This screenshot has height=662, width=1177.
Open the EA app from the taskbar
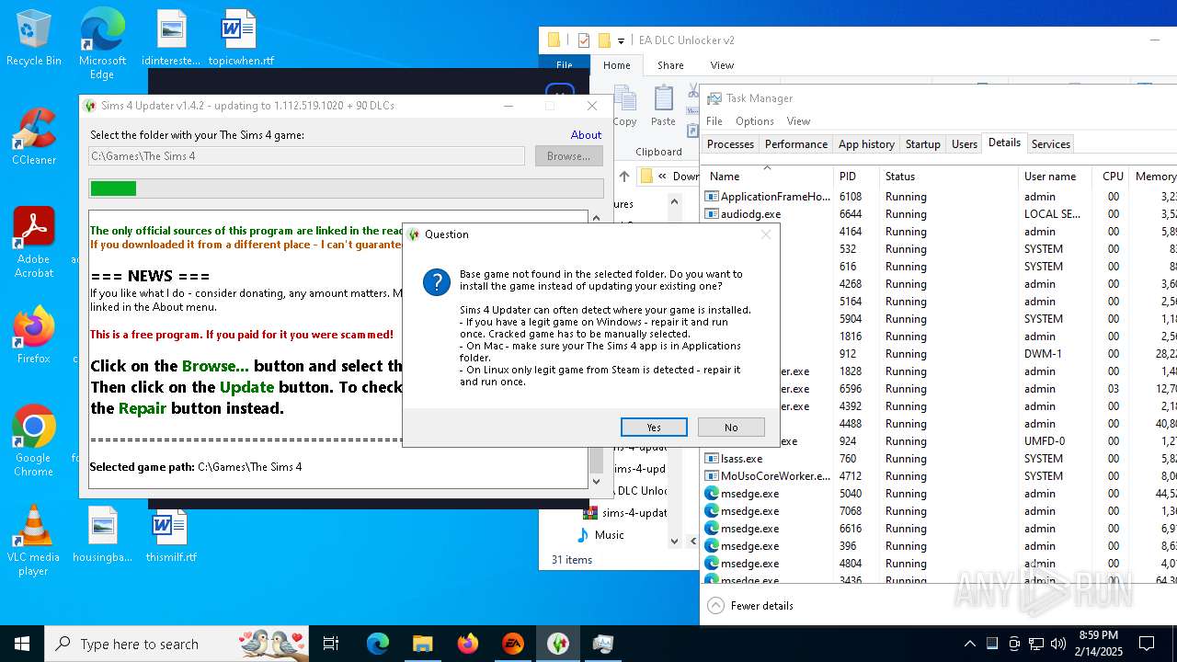tap(512, 644)
